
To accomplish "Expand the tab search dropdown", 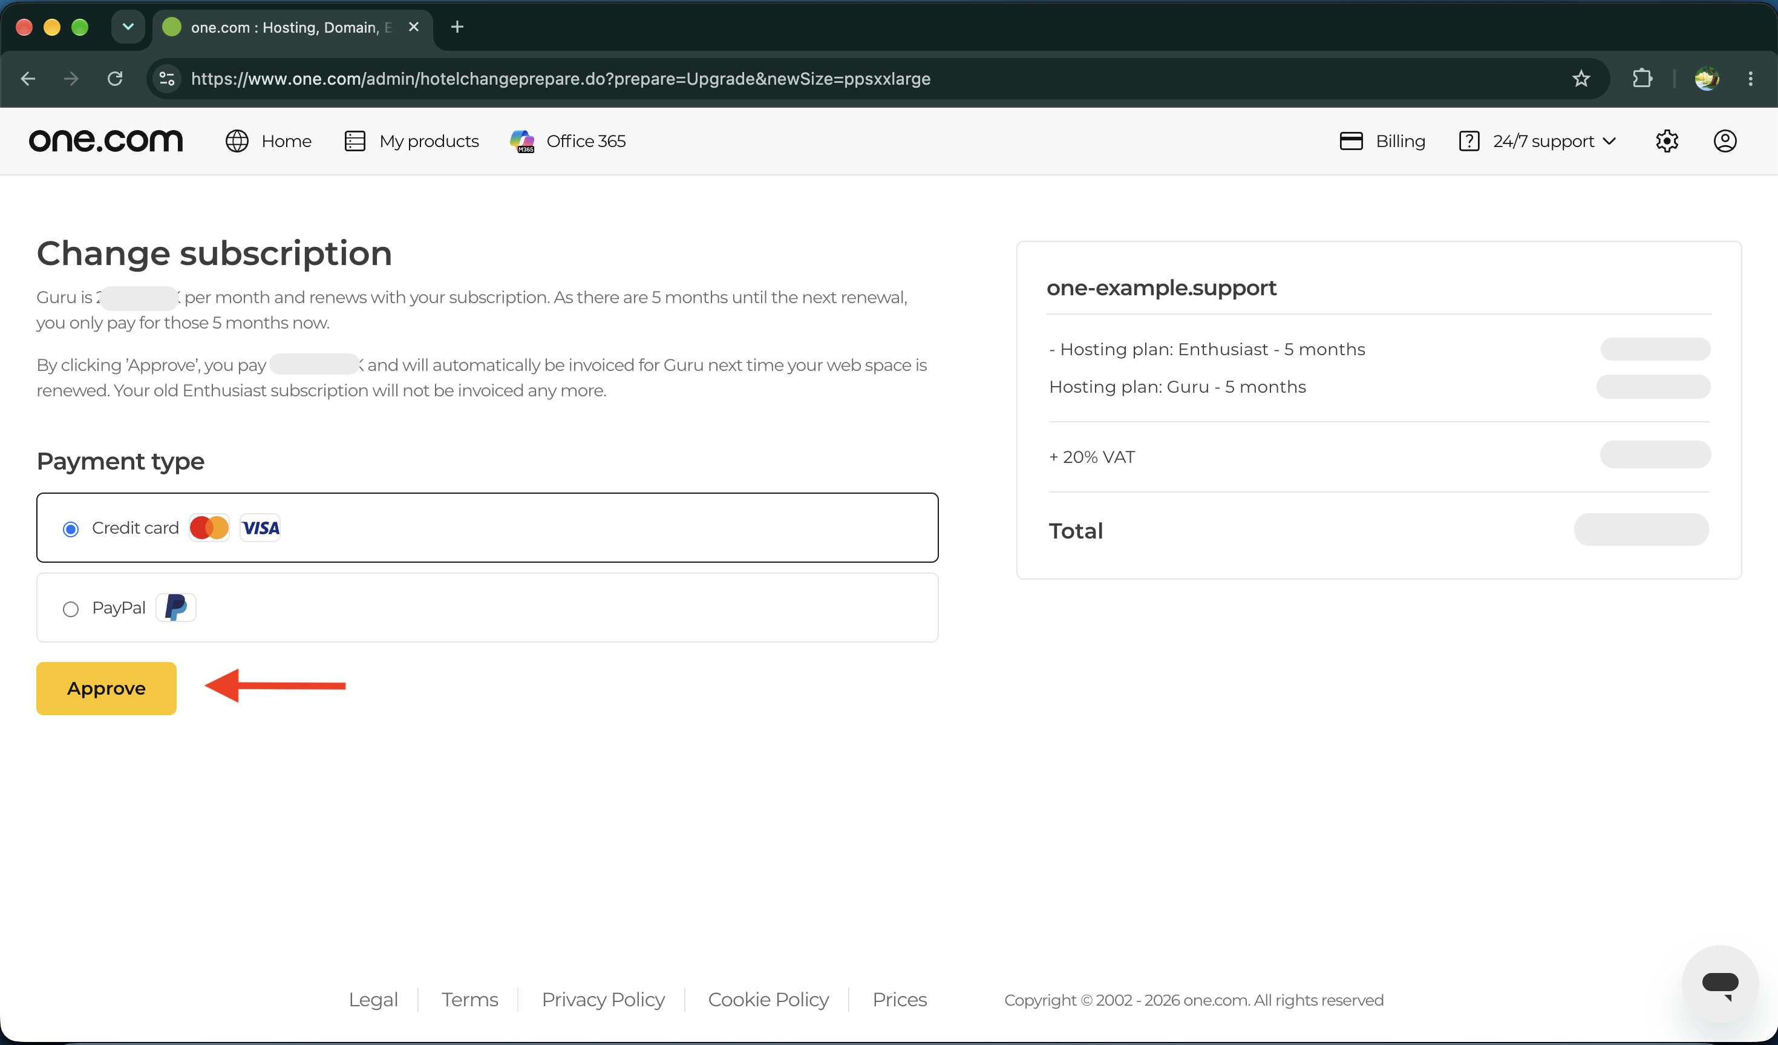I will coord(128,27).
